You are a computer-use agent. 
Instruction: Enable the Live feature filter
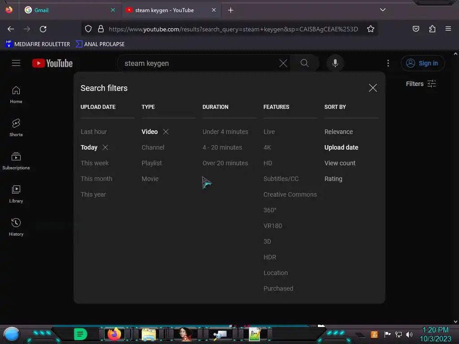(x=269, y=132)
